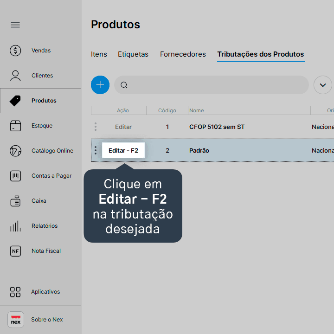Image resolution: width=334 pixels, height=334 pixels.
Task: Open three-dot menu for Padrão row
Action: (x=96, y=150)
